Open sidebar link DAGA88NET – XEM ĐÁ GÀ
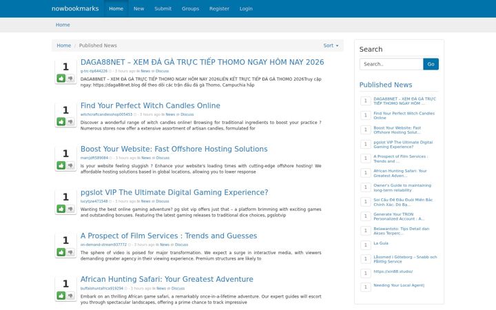This screenshot has height=310, width=496. pyautogui.click(x=404, y=101)
